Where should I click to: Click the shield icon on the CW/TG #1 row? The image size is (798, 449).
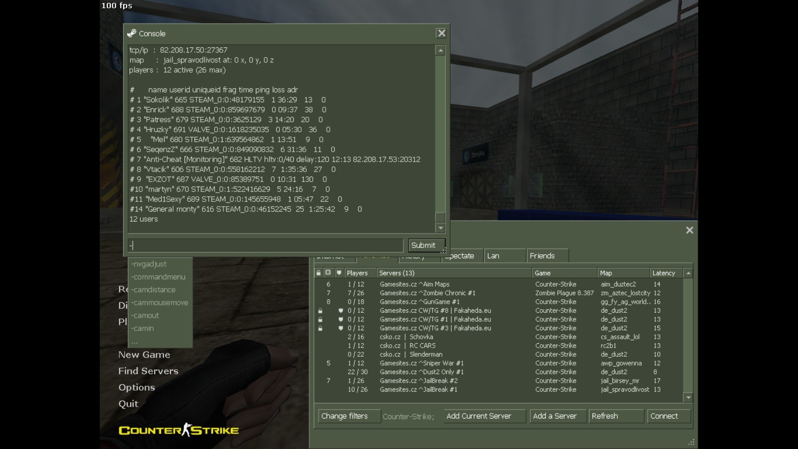tap(341, 320)
